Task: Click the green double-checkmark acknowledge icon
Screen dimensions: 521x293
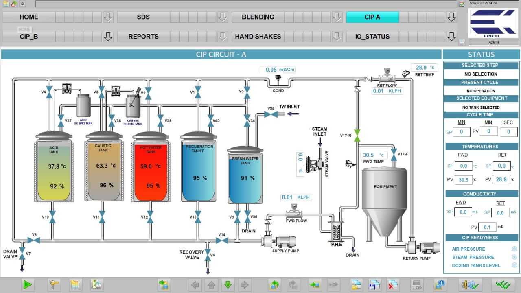Action: 503,285
